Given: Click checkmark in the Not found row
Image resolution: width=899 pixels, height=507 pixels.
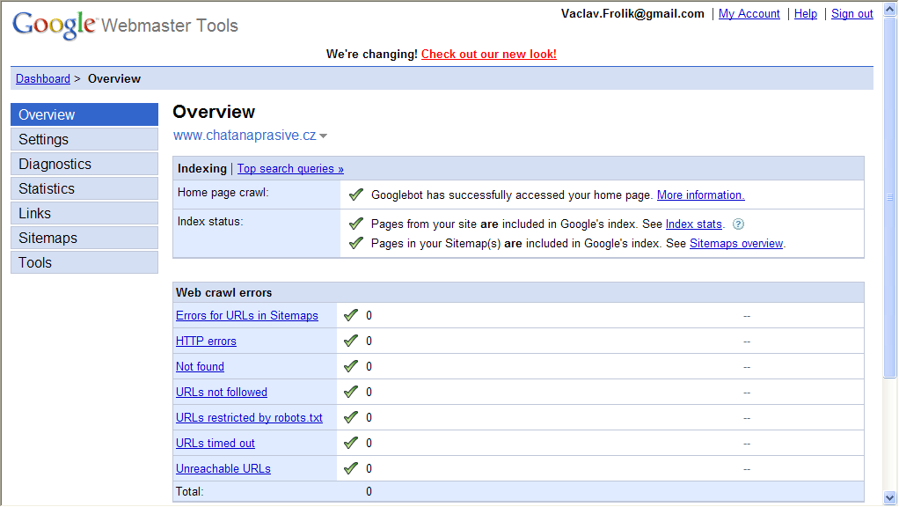Looking at the screenshot, I should (351, 366).
